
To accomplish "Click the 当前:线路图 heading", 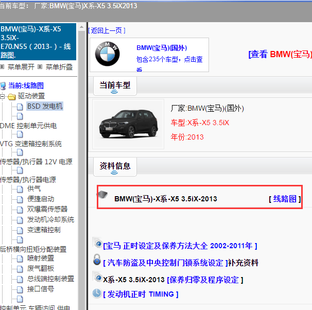I will pyautogui.click(x=26, y=85).
